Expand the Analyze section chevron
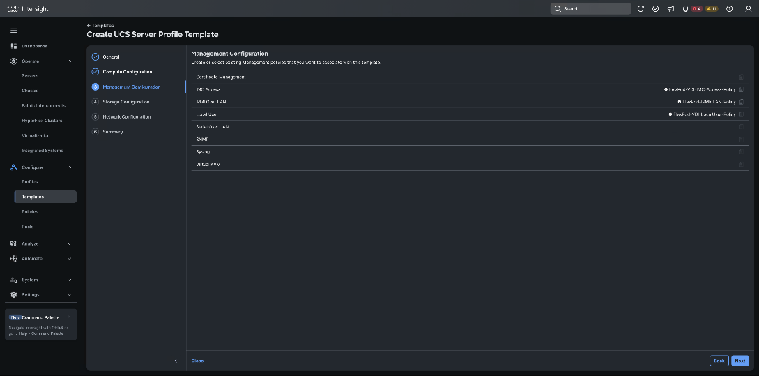This screenshot has width=759, height=376. 69,243
